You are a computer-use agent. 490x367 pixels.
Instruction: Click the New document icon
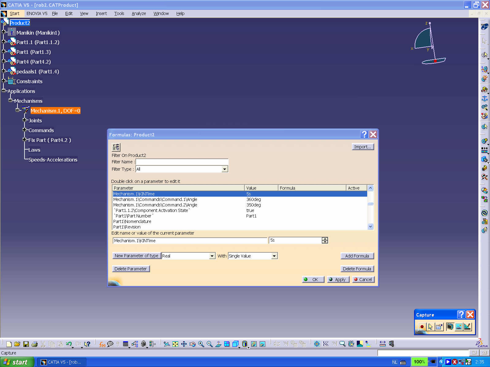[x=9, y=344]
